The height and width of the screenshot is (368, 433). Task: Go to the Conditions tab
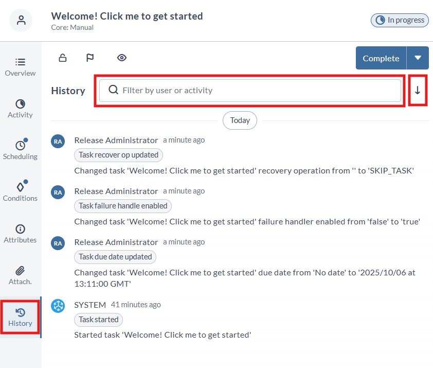coord(20,192)
